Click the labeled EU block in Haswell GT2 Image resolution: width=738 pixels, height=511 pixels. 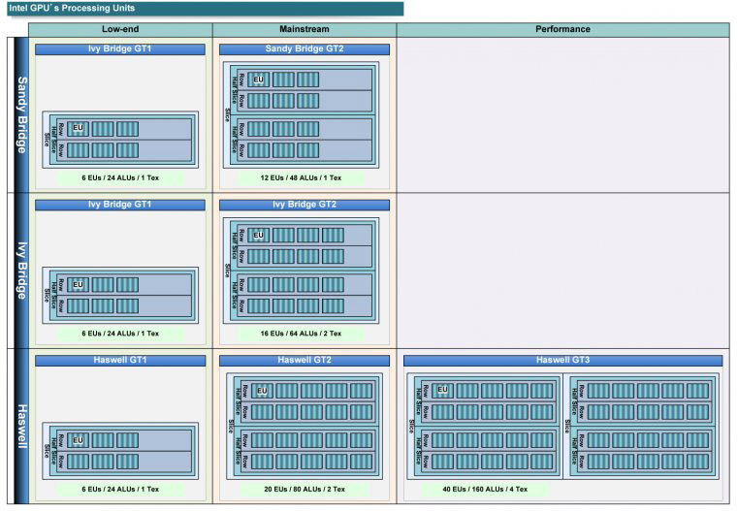click(x=262, y=391)
